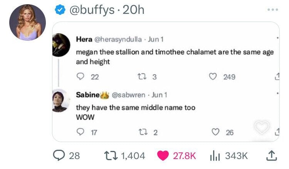Like Sabine's reply with 26 likes
The image size is (289, 169).
215,132
